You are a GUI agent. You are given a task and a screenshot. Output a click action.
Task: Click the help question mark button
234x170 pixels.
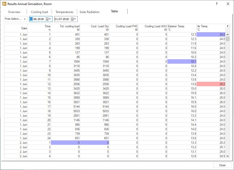tap(216, 4)
